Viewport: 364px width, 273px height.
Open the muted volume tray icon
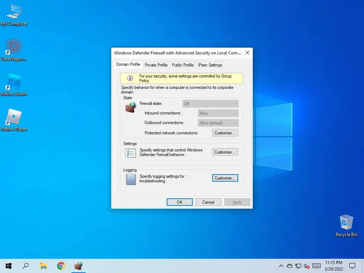click(x=307, y=266)
